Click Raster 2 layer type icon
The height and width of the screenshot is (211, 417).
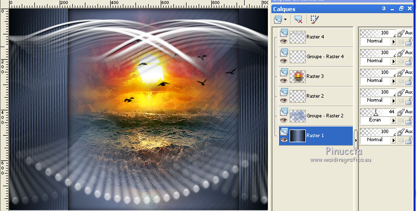tap(284, 92)
